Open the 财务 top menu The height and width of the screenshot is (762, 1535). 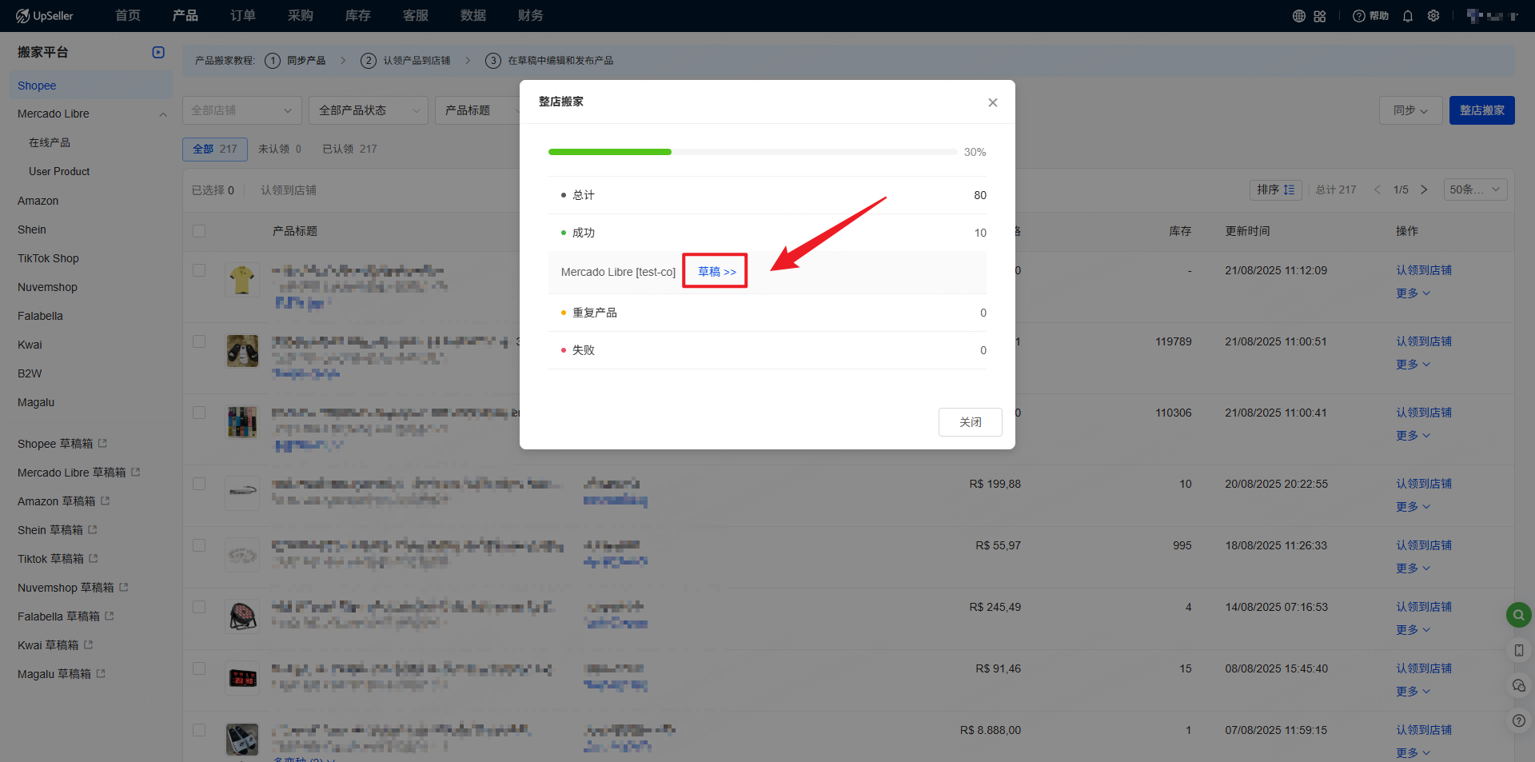(x=531, y=16)
